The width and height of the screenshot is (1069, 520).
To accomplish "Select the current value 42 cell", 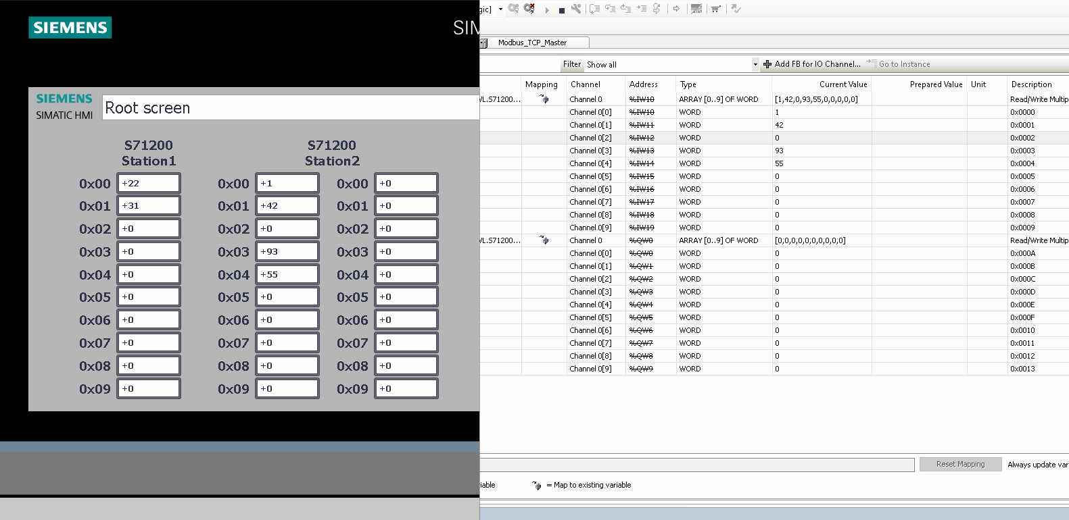I will coord(822,125).
